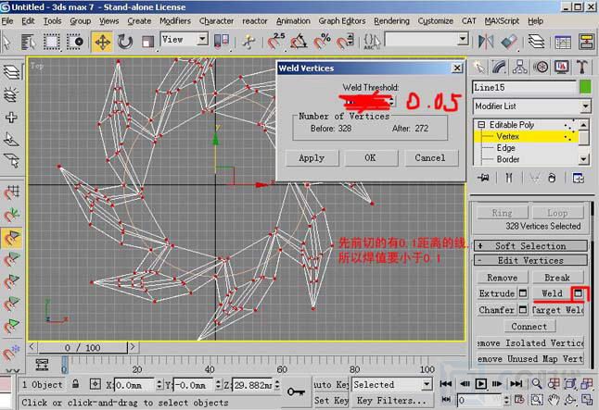599x410 pixels.
Task: Toggle Spinner Snap
Action: point(345,42)
